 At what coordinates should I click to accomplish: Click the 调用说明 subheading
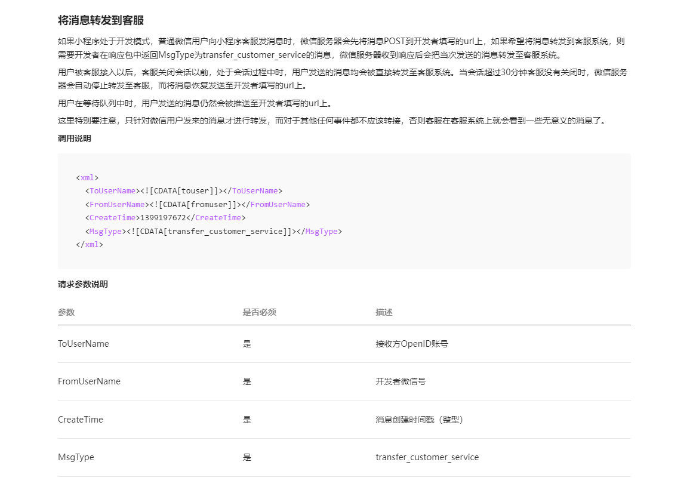(75, 138)
